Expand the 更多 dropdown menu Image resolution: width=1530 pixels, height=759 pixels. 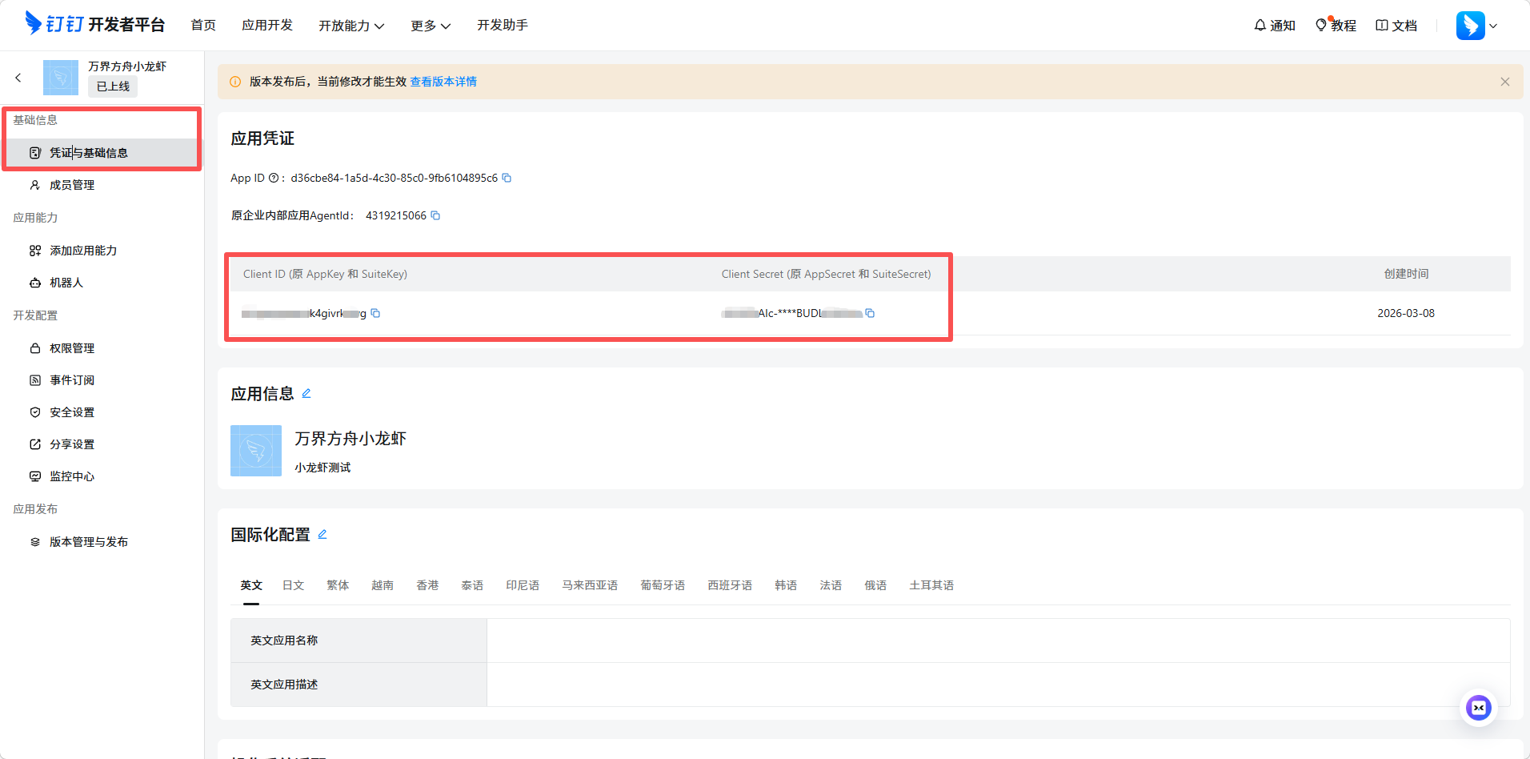(431, 26)
